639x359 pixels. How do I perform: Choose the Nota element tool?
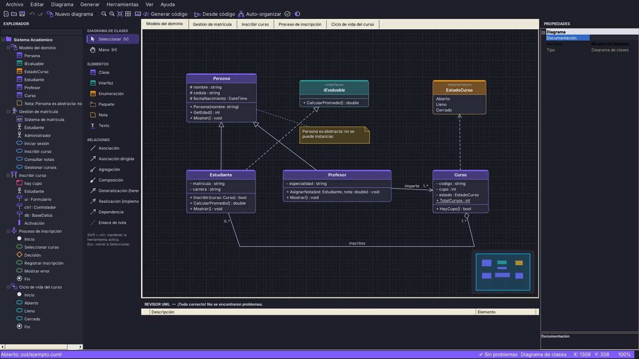coord(112,115)
